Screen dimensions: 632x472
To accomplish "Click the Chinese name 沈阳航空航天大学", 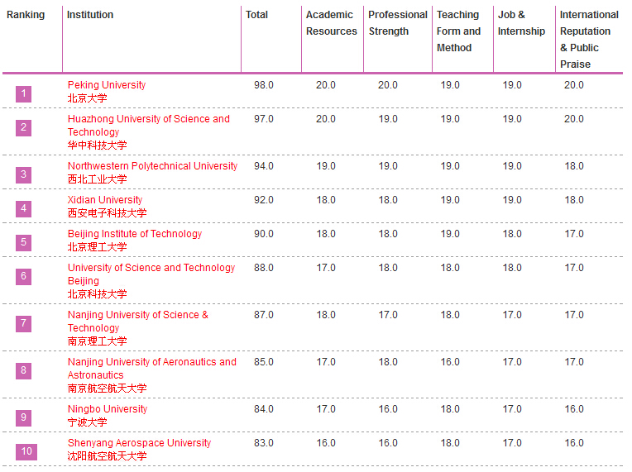I will (107, 456).
